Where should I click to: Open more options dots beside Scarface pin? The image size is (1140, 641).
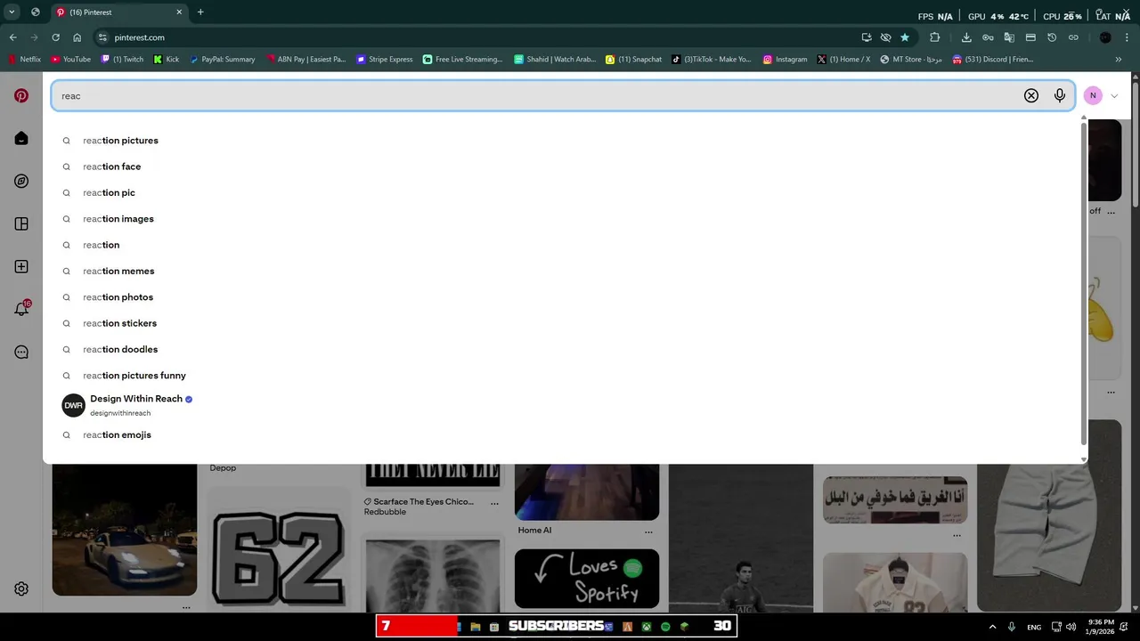(x=494, y=503)
